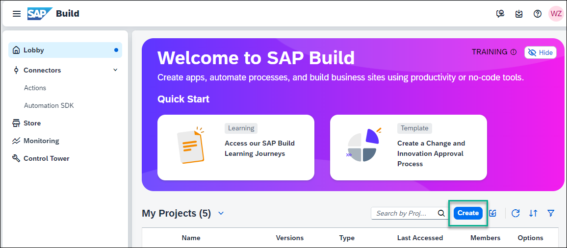This screenshot has height=248, width=567.
Task: Open Actions under Connectors
Action: 35,88
